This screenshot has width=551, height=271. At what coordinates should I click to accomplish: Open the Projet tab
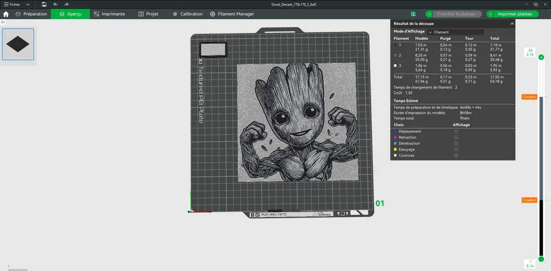(x=148, y=14)
